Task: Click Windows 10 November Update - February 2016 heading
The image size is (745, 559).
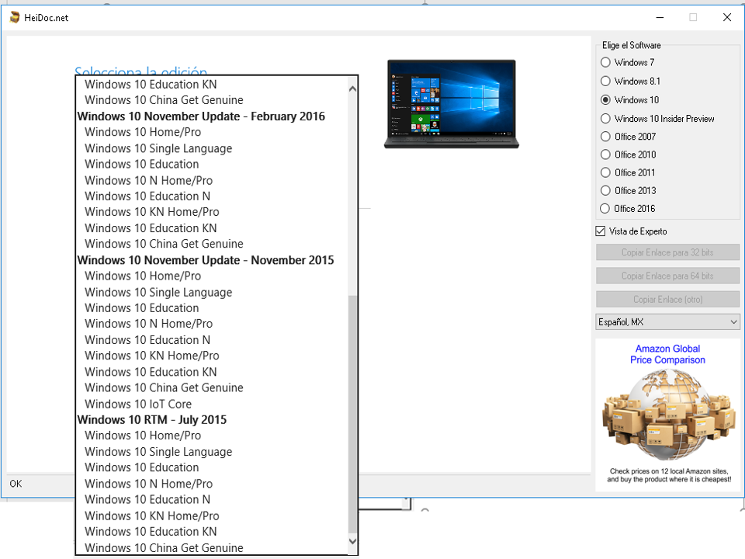Action: [201, 116]
